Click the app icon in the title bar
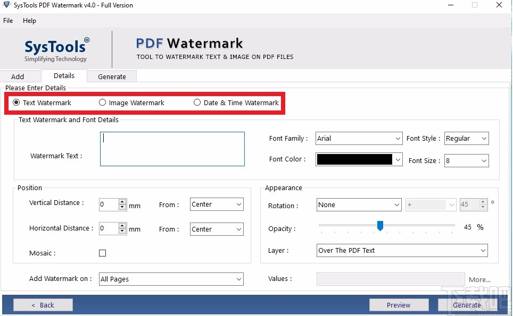The height and width of the screenshot is (316, 513). pos(6,5)
